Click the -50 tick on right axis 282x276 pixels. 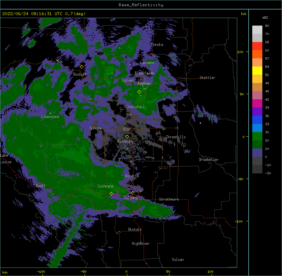(x=240, y=179)
